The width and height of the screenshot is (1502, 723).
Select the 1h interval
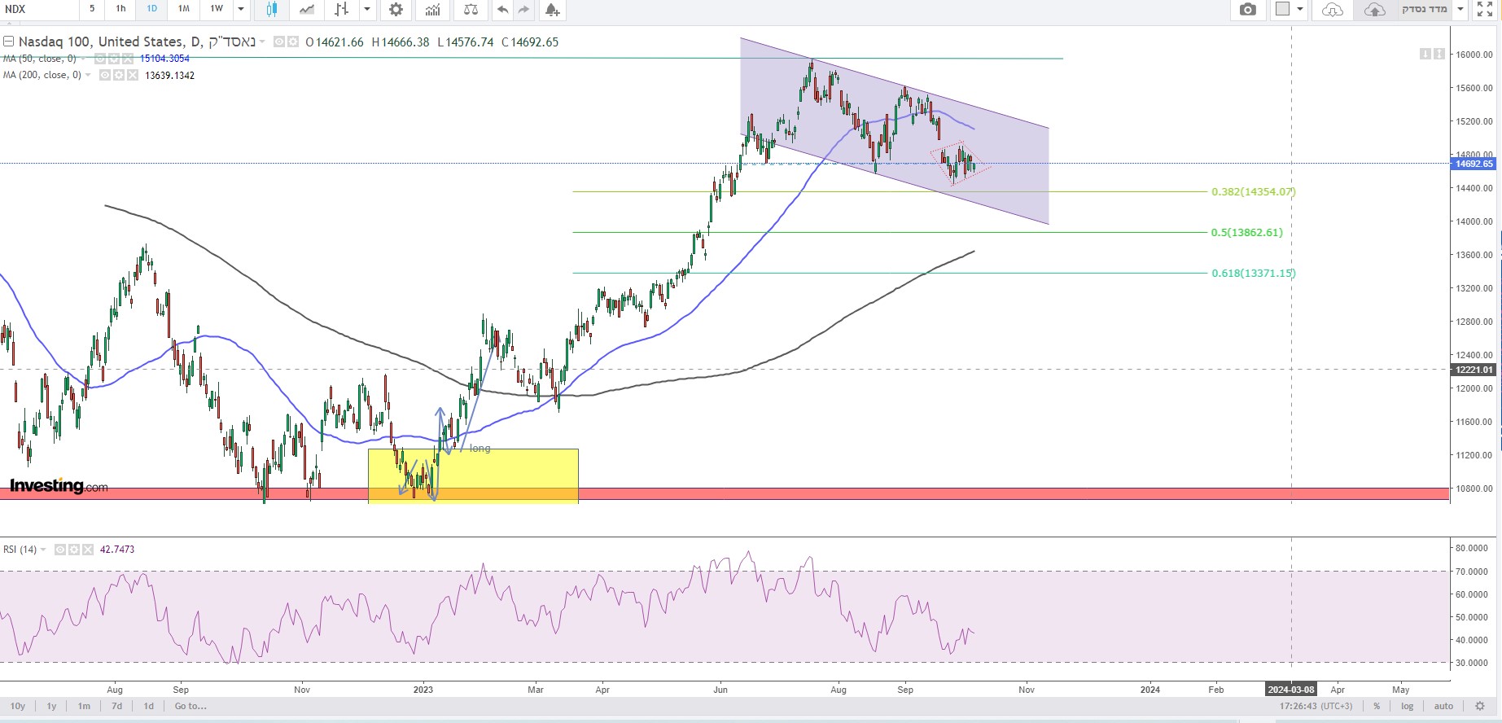[120, 9]
